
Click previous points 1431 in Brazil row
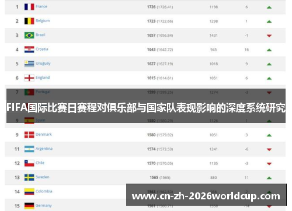pos(214,36)
